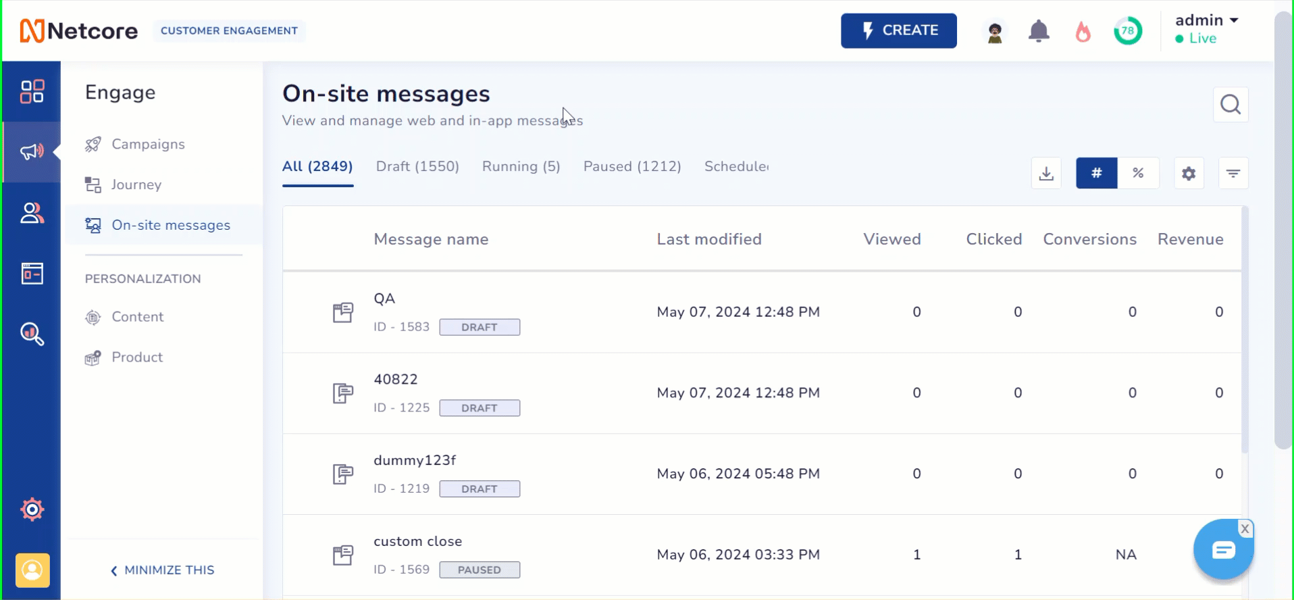Click the flame icon in header

click(1083, 31)
